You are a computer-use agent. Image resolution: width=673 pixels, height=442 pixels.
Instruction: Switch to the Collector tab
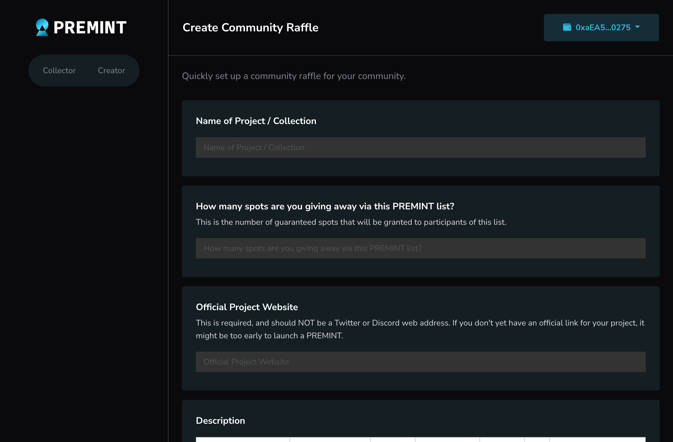(x=59, y=71)
